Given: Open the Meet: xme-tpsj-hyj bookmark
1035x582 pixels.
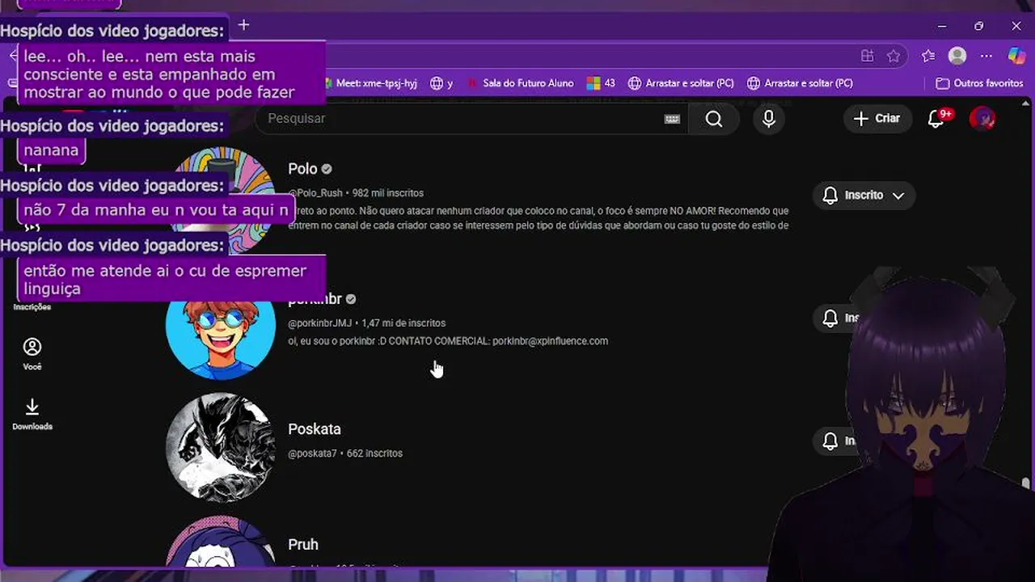Looking at the screenshot, I should click(371, 83).
